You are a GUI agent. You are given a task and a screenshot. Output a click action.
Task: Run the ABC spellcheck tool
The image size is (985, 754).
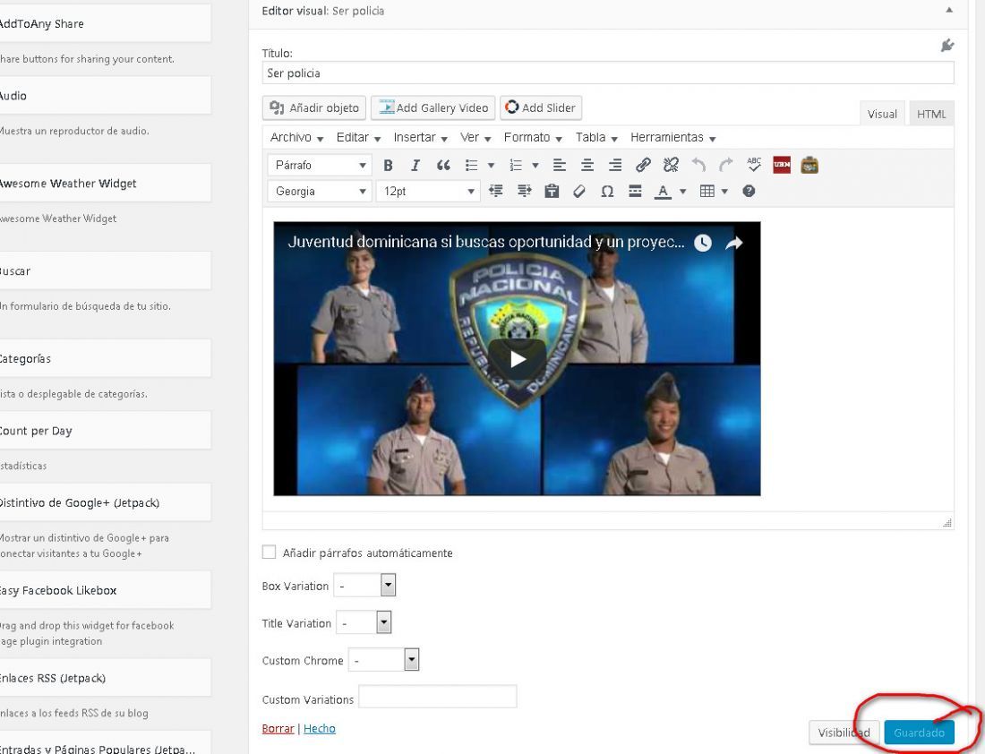click(x=754, y=165)
